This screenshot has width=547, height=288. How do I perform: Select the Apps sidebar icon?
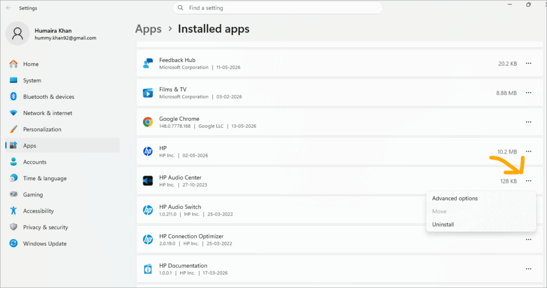13,146
